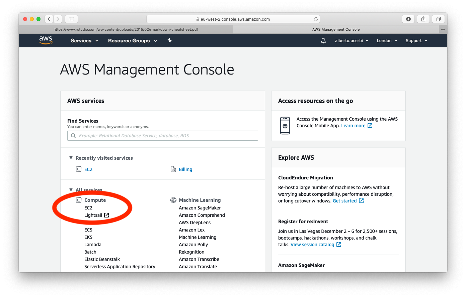The width and height of the screenshot is (466, 297).
Task: Open the Lightsail service
Action: 93,215
